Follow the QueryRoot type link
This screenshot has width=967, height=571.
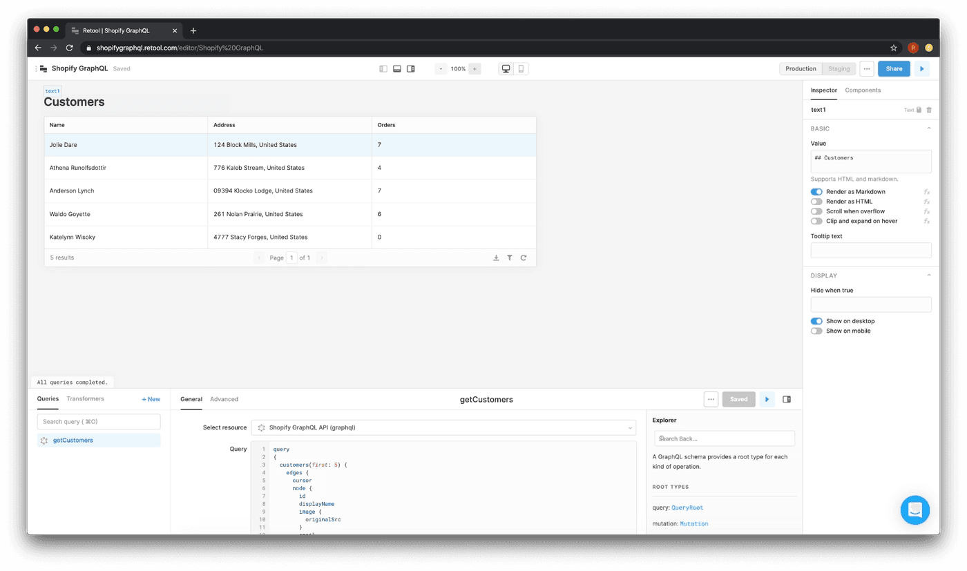687,508
